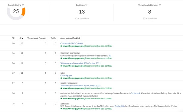The width and height of the screenshot is (183, 112).
Task: Open the help icon beside Verweisende Domains heading
Action: pyautogui.click(x=160, y=5)
